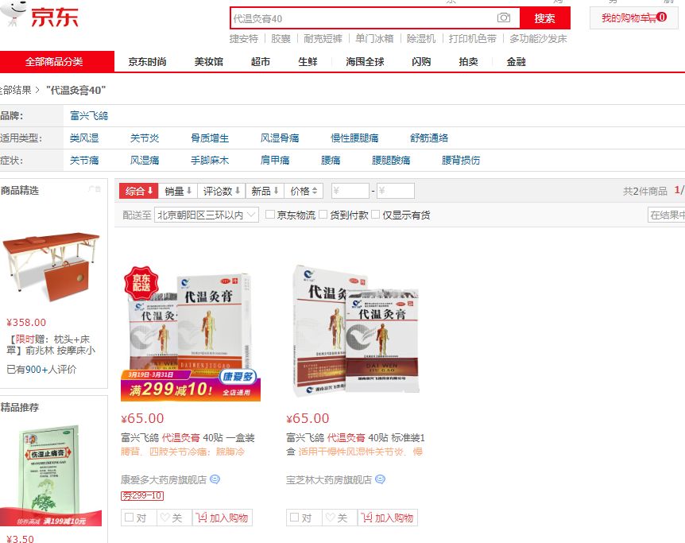Enable 货到付款 filter checkbox
Image resolution: width=685 pixels, height=543 pixels.
tap(323, 214)
